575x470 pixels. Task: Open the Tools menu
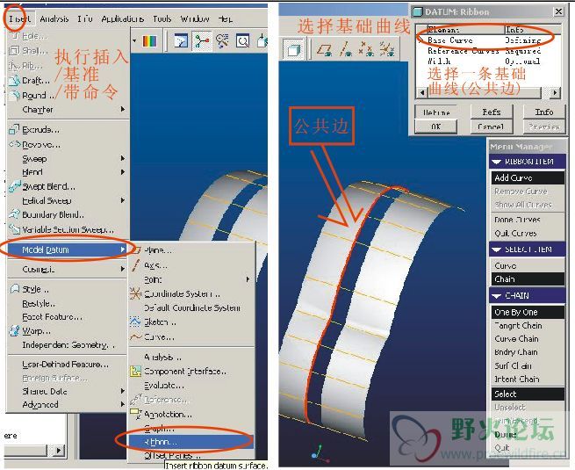pos(162,18)
